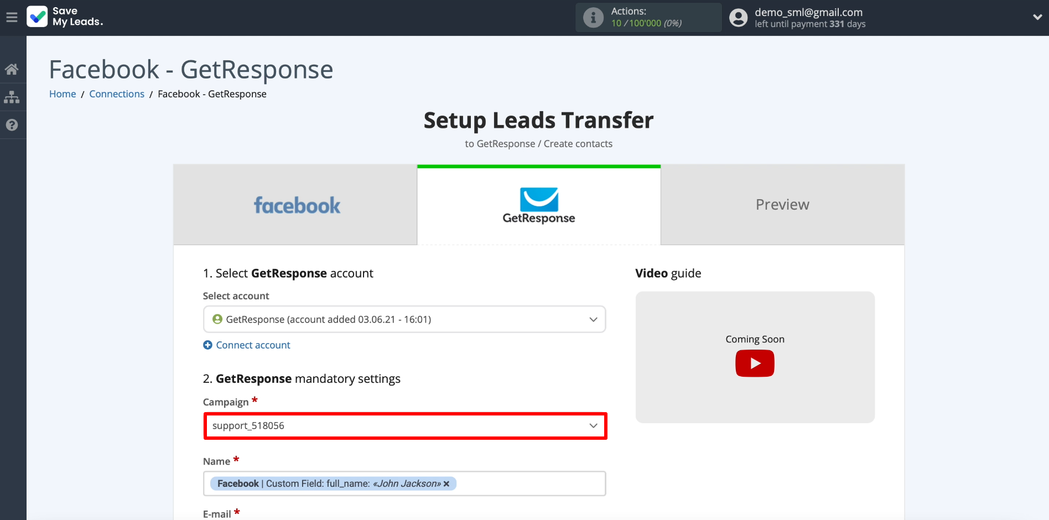1049x520 pixels.
Task: Expand the account menu chevron
Action: (1037, 17)
